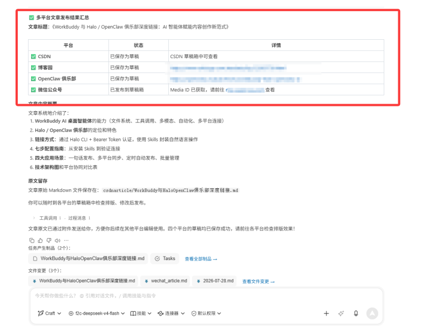
Task: Click the 平台 column header
Action: coord(68,45)
